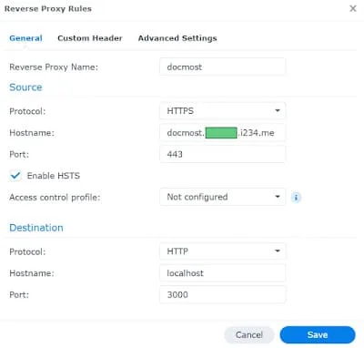
Task: Click the Source Port field showing 443
Action: tap(222, 154)
